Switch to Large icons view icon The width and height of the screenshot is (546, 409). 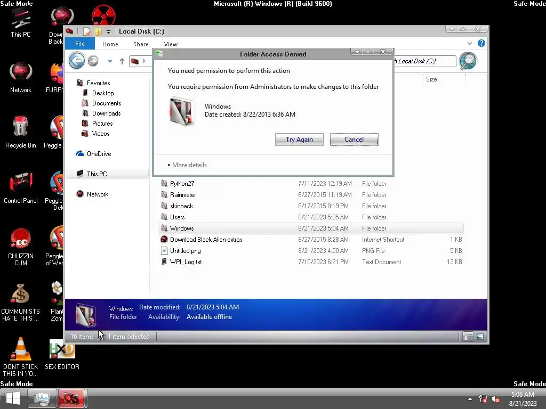(480, 337)
